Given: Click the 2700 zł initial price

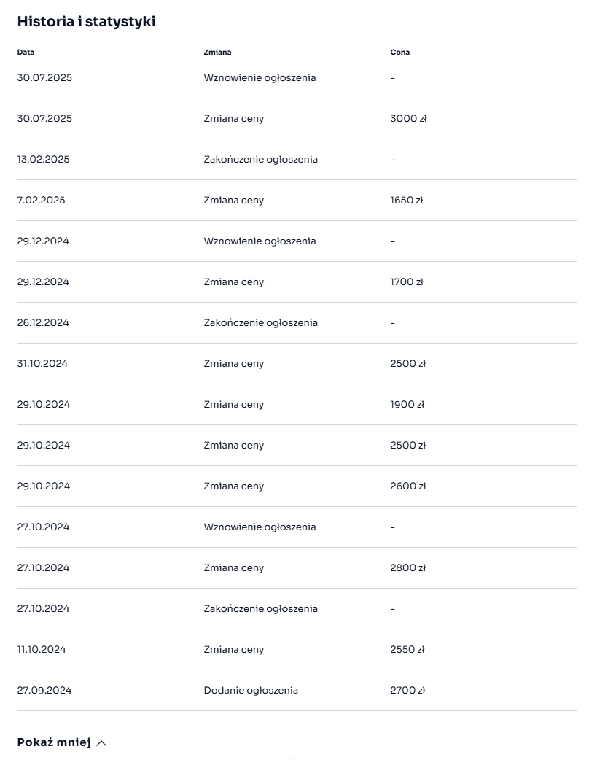Looking at the screenshot, I should 407,690.
